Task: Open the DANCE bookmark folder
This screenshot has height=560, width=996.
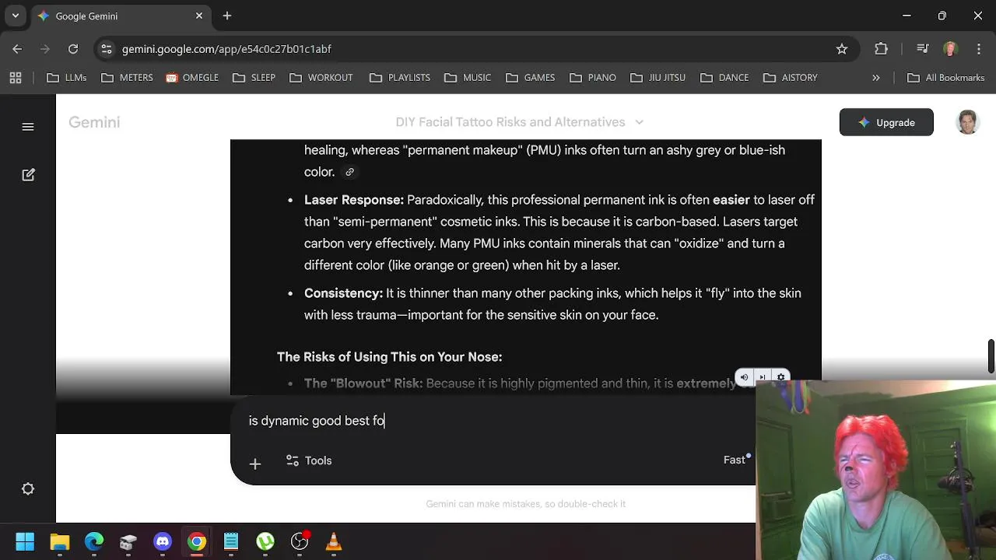Action: click(724, 78)
